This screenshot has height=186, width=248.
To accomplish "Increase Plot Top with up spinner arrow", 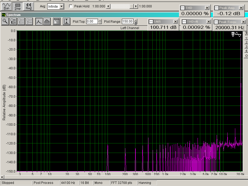I will click(x=100, y=20).
